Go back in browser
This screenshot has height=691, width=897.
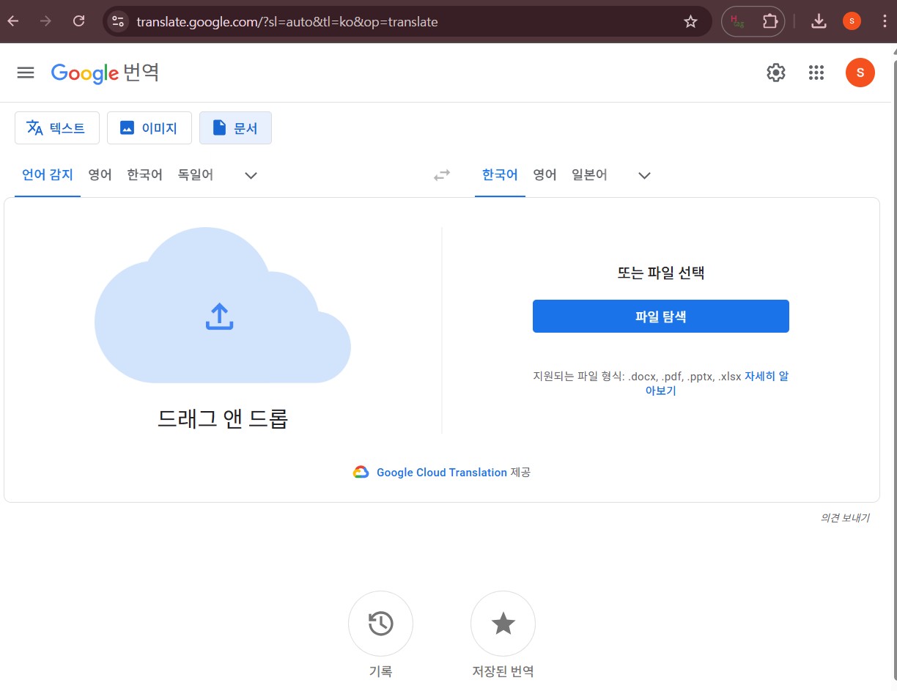coord(13,21)
